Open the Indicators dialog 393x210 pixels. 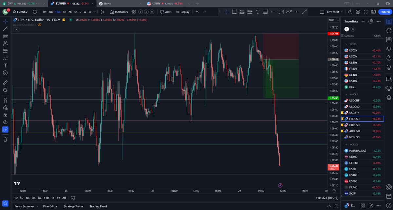coord(119,12)
